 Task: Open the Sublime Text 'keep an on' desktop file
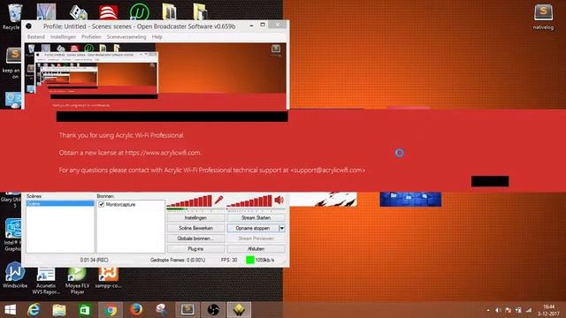pos(13,64)
